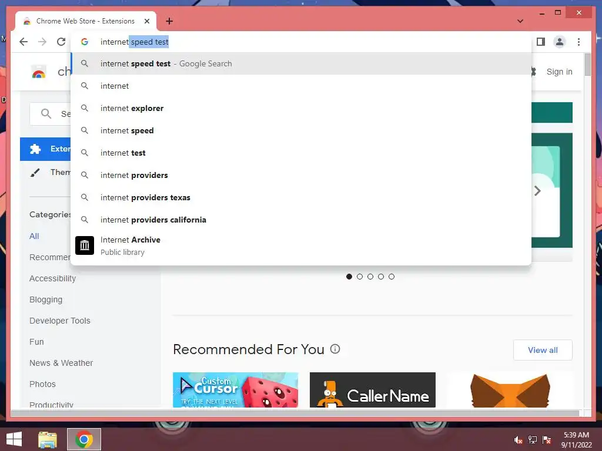Viewport: 602px width, 451px height.
Task: Click the network tray icon
Action: [533, 440]
